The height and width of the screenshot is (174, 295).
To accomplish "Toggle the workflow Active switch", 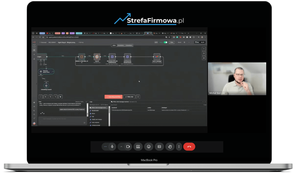I will (165, 42).
